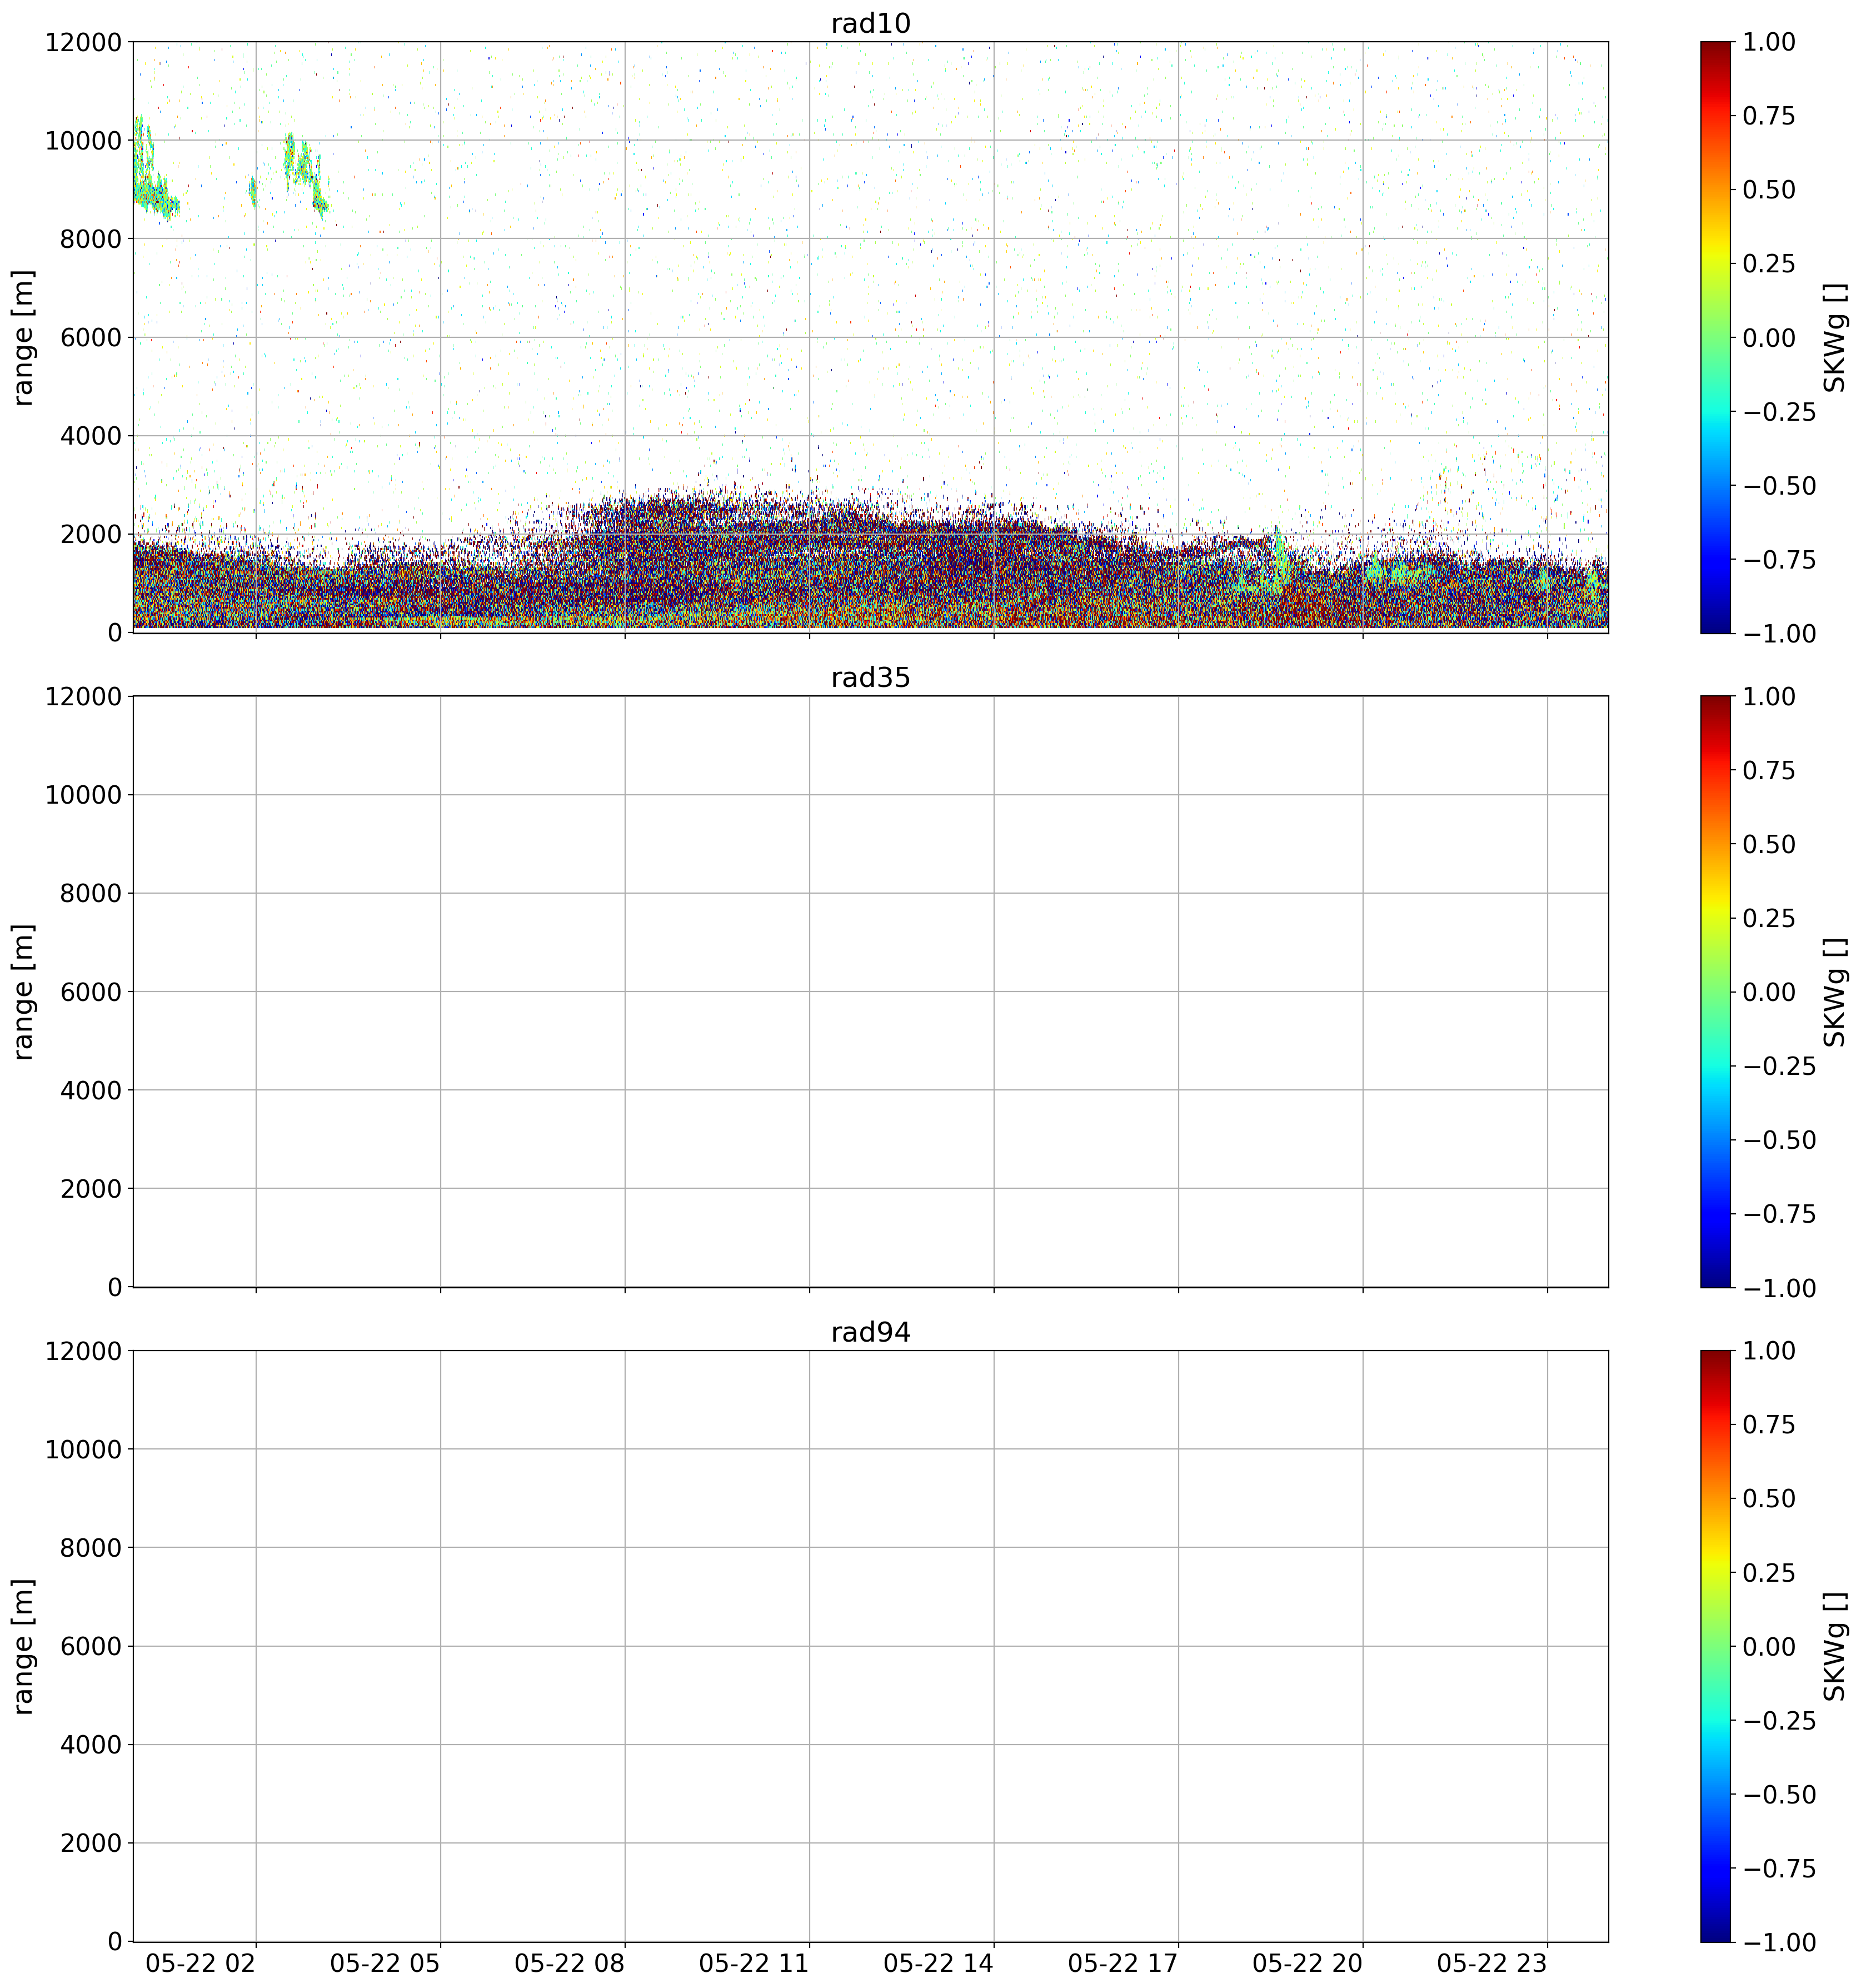
Task: Click the 2000 y-tick label of rad94
Action: click(x=91, y=1843)
